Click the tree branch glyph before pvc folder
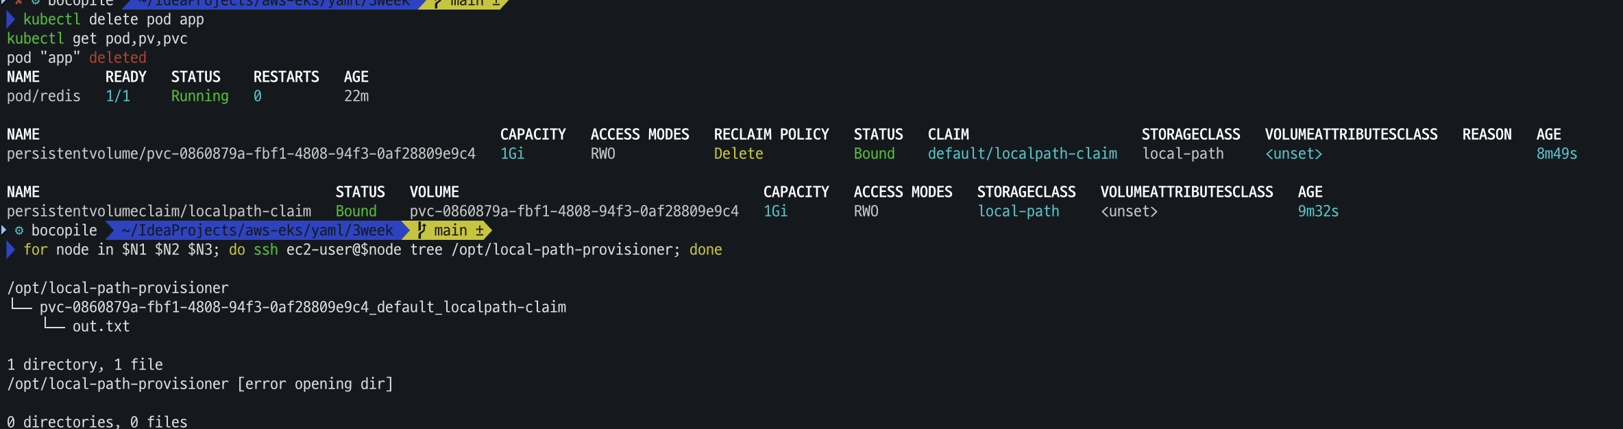Screen dimensions: 1623x429 pyautogui.click(x=21, y=306)
